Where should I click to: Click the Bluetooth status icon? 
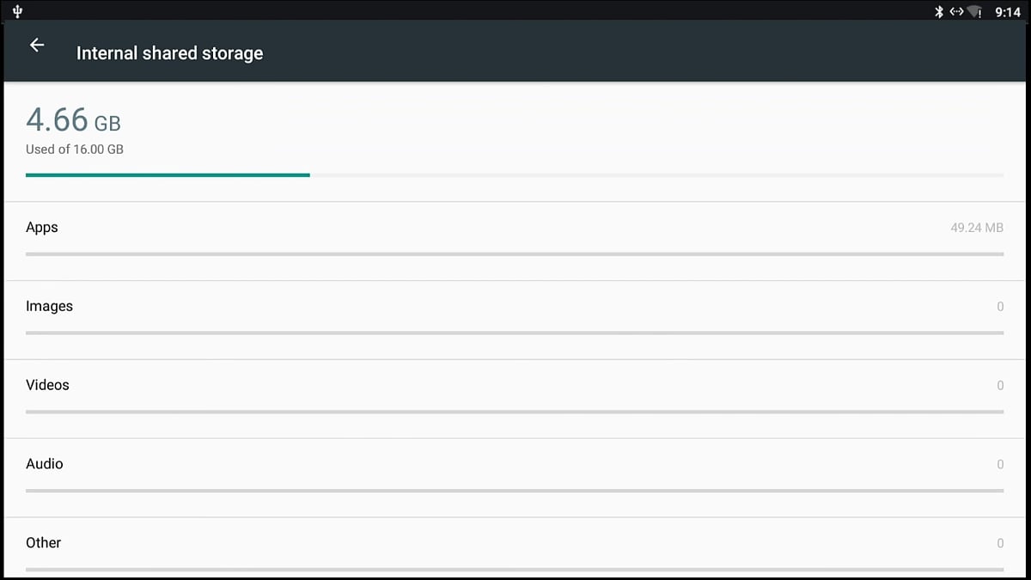[x=939, y=12]
